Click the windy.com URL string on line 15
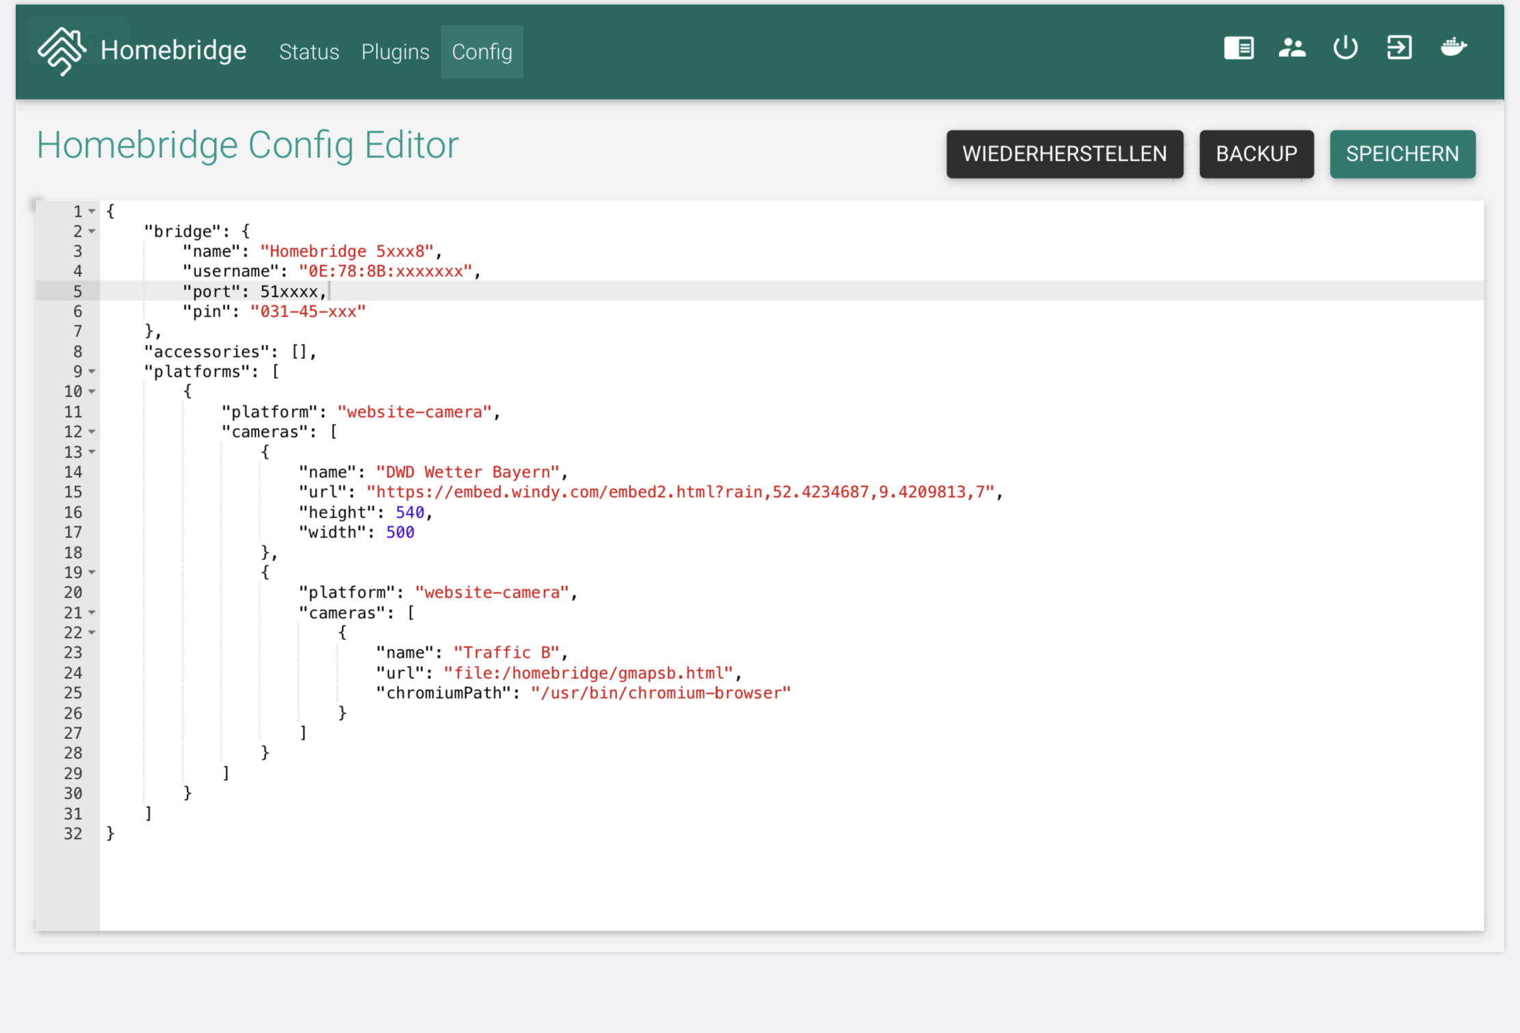 pyautogui.click(x=680, y=492)
